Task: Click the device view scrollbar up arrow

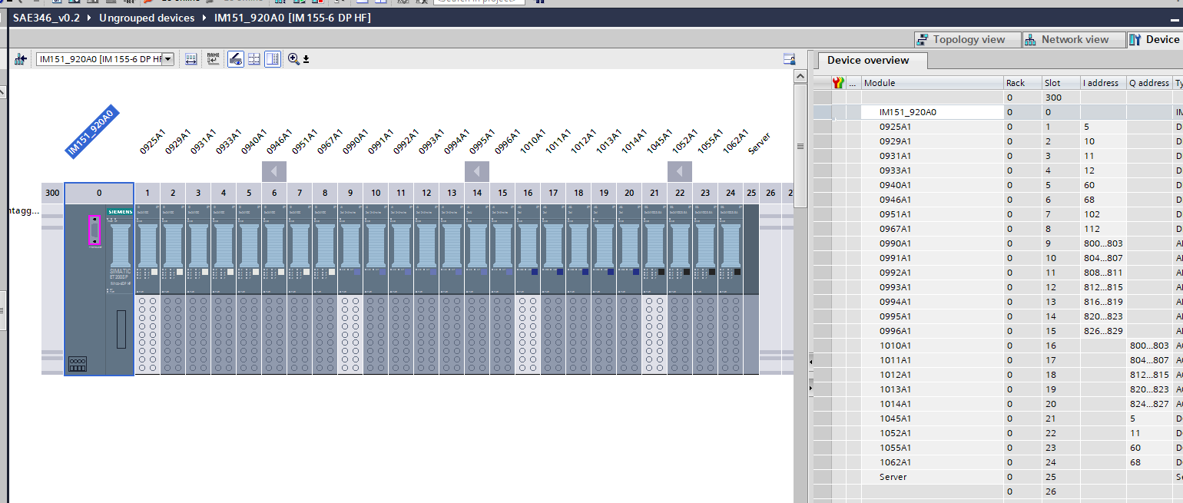Action: [x=800, y=76]
